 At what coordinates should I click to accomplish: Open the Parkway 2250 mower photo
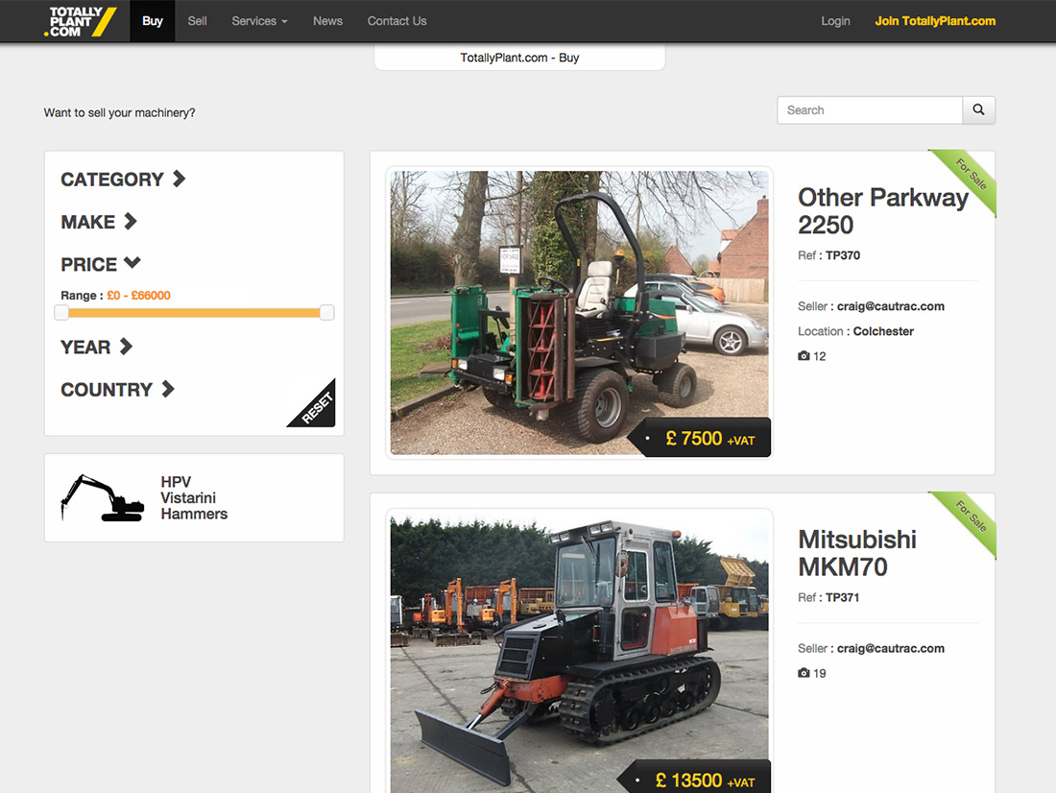pos(579,313)
